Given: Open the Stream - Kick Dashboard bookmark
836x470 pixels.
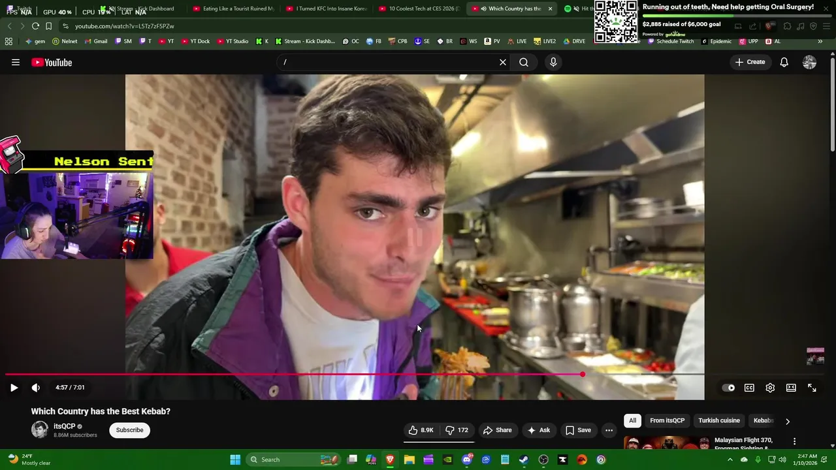Looking at the screenshot, I should tap(305, 41).
